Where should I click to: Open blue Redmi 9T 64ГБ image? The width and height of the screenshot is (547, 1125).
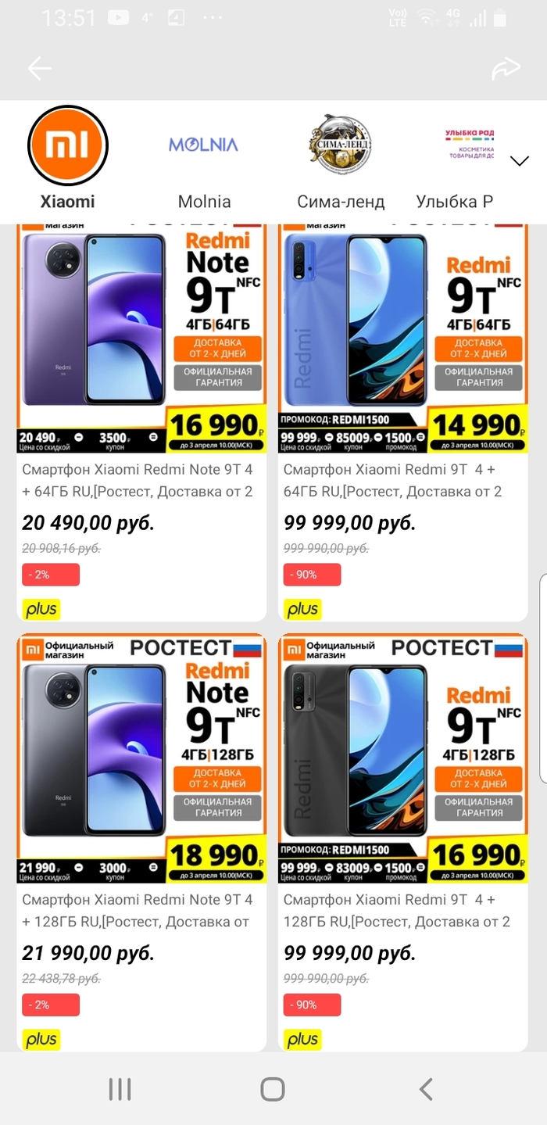pos(403,339)
